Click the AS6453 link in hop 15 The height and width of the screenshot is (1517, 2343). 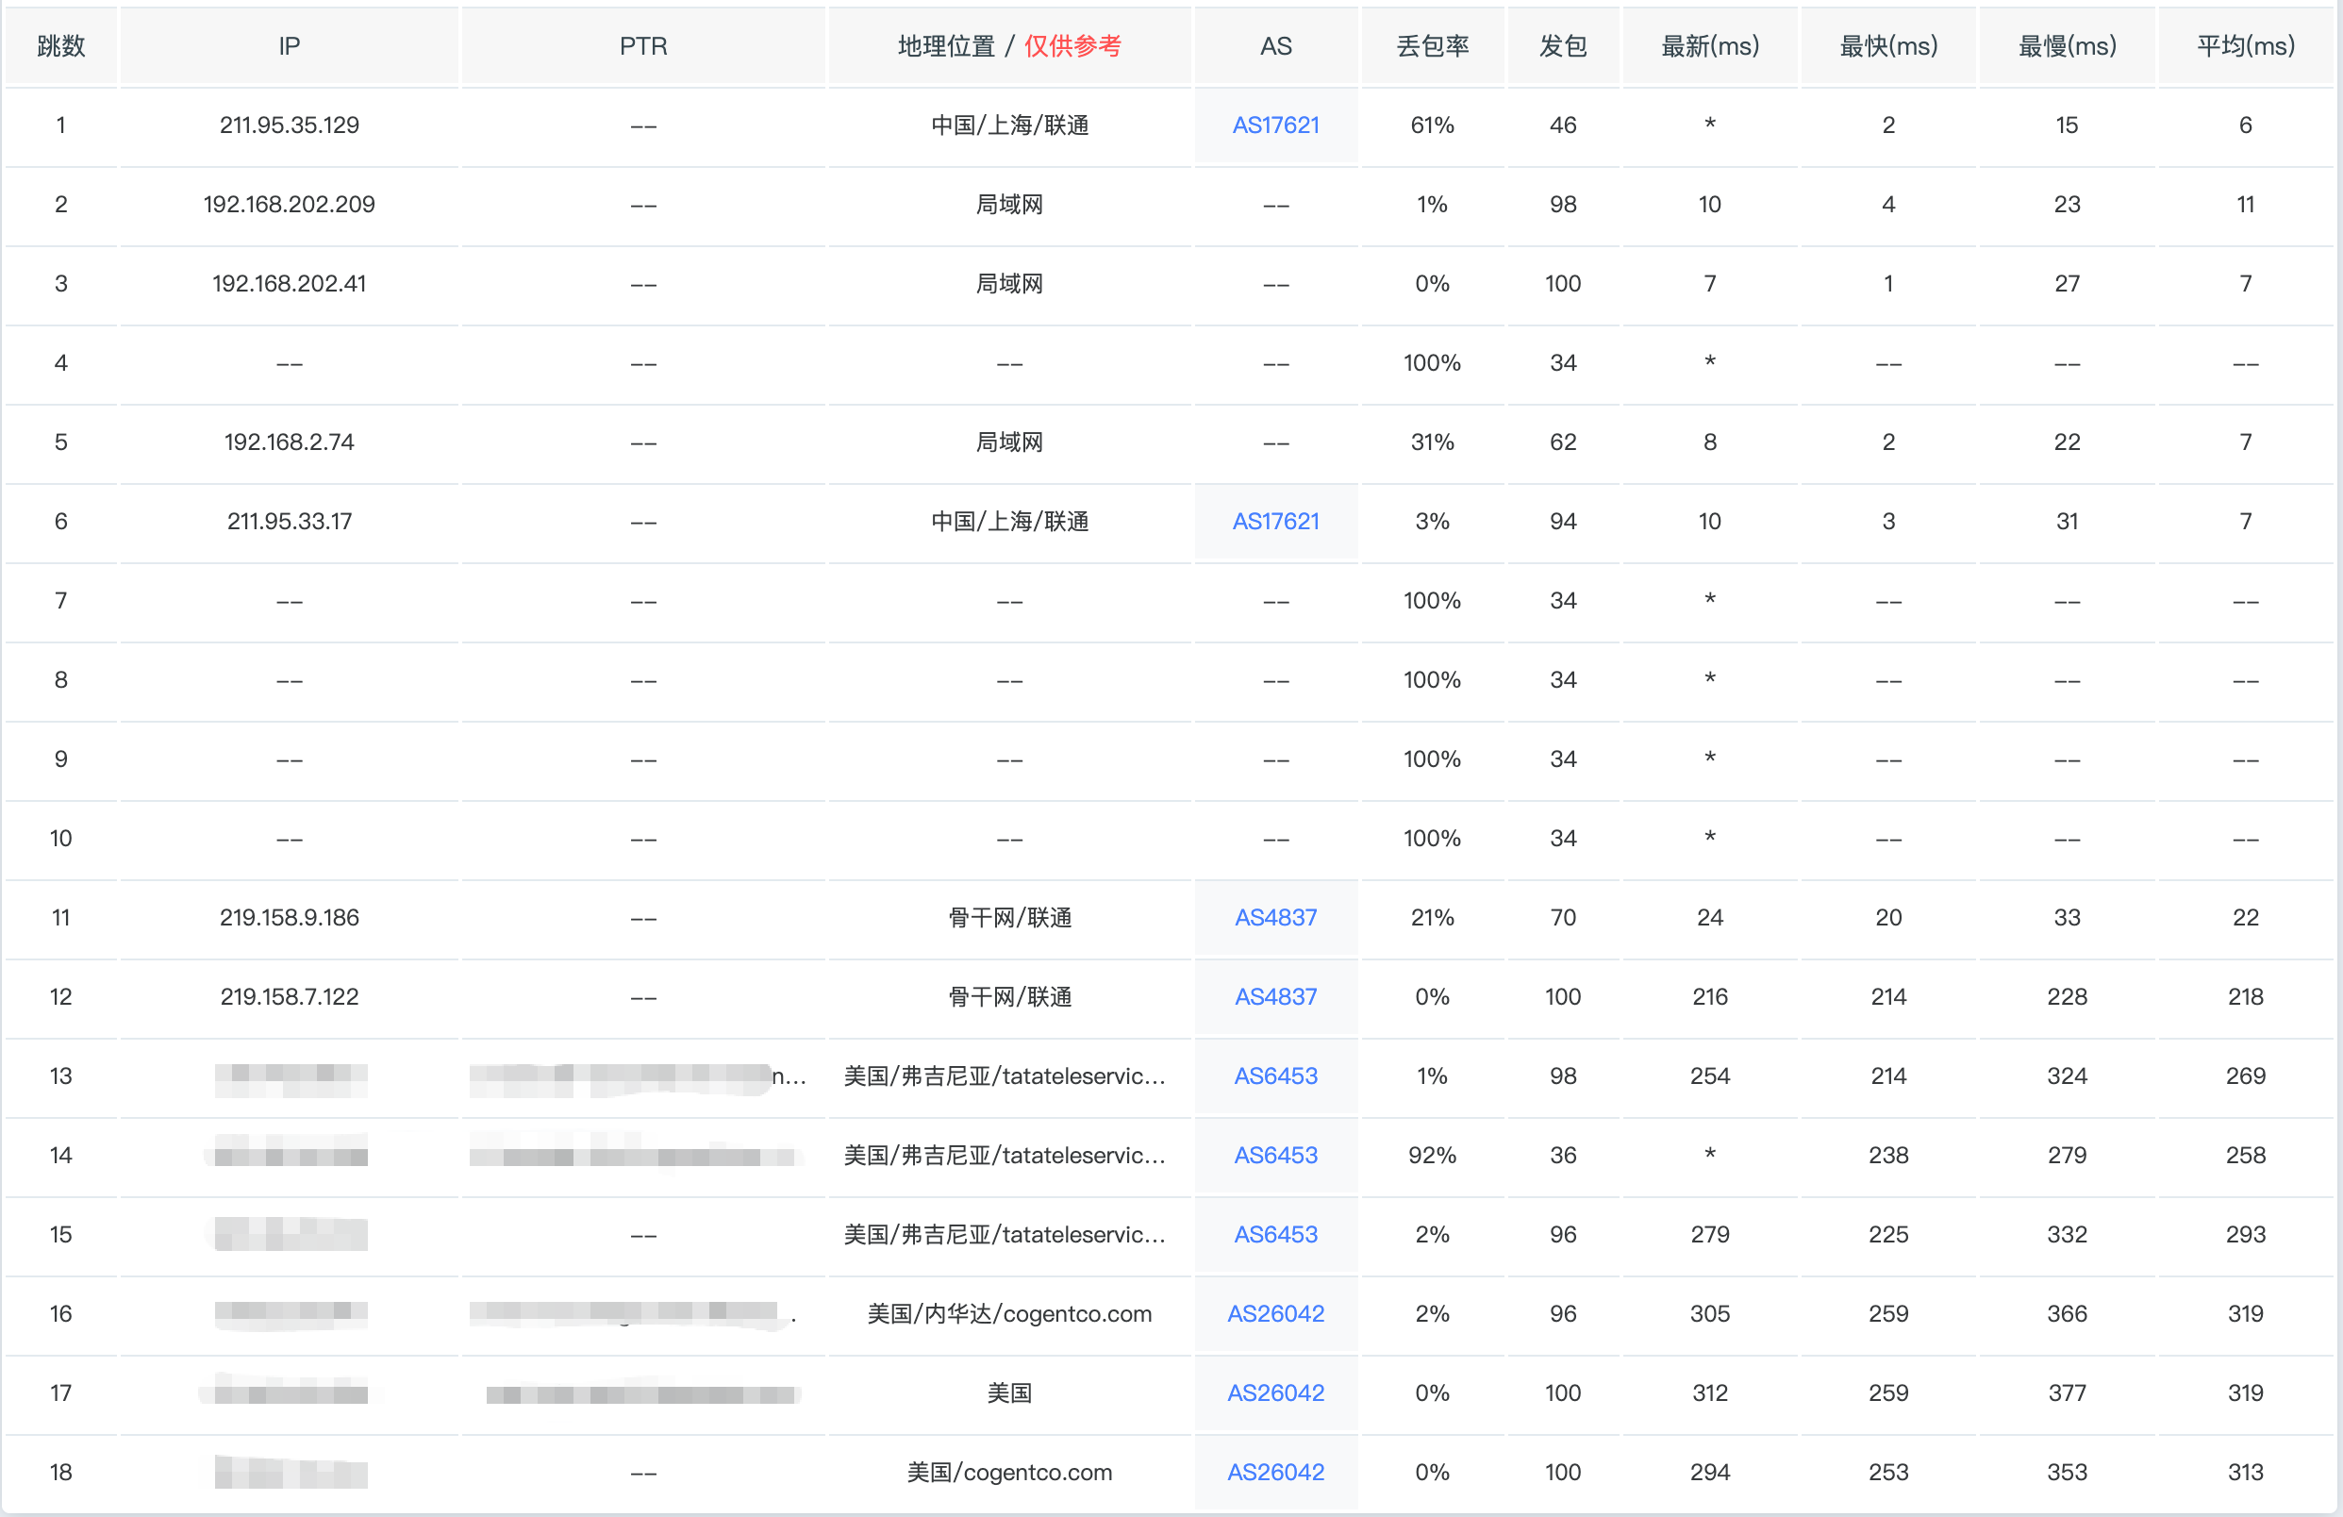tap(1275, 1235)
